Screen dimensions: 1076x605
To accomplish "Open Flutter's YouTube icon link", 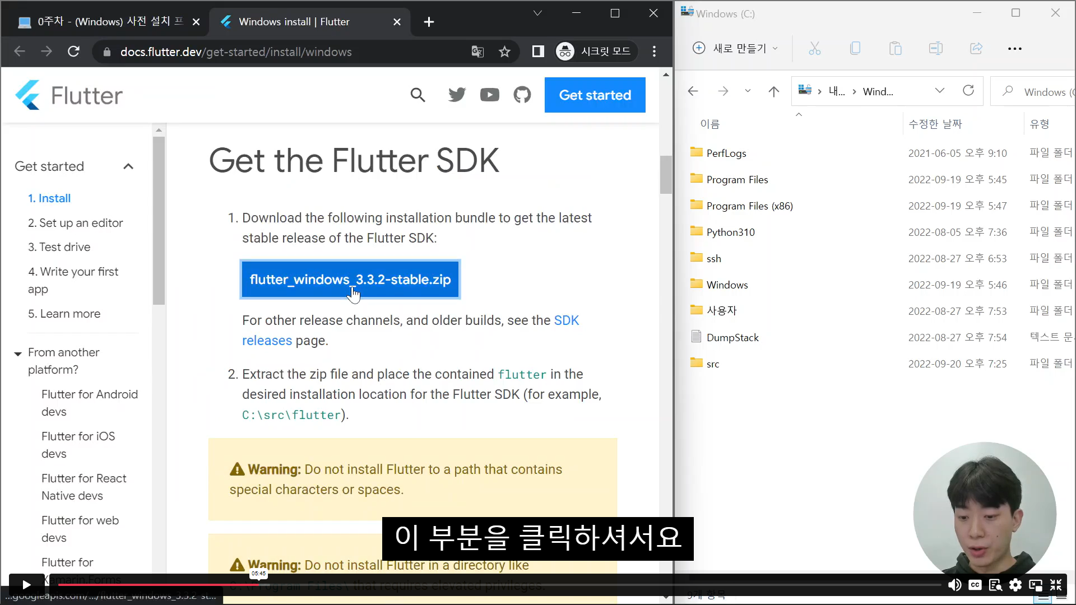I will (x=490, y=95).
